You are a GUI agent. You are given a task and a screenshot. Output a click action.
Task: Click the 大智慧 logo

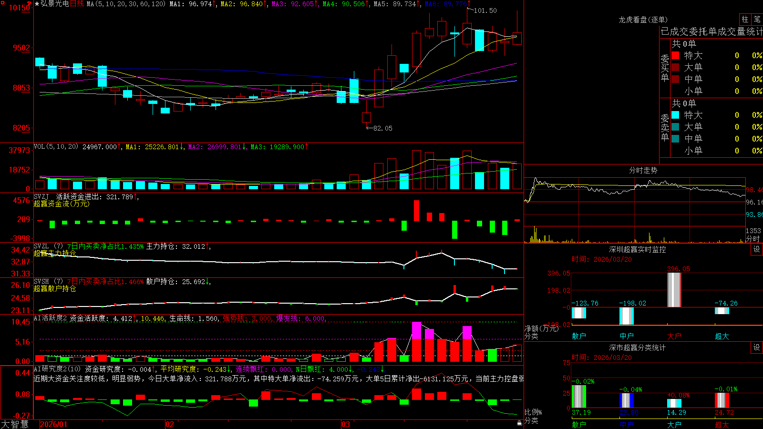tap(15, 424)
